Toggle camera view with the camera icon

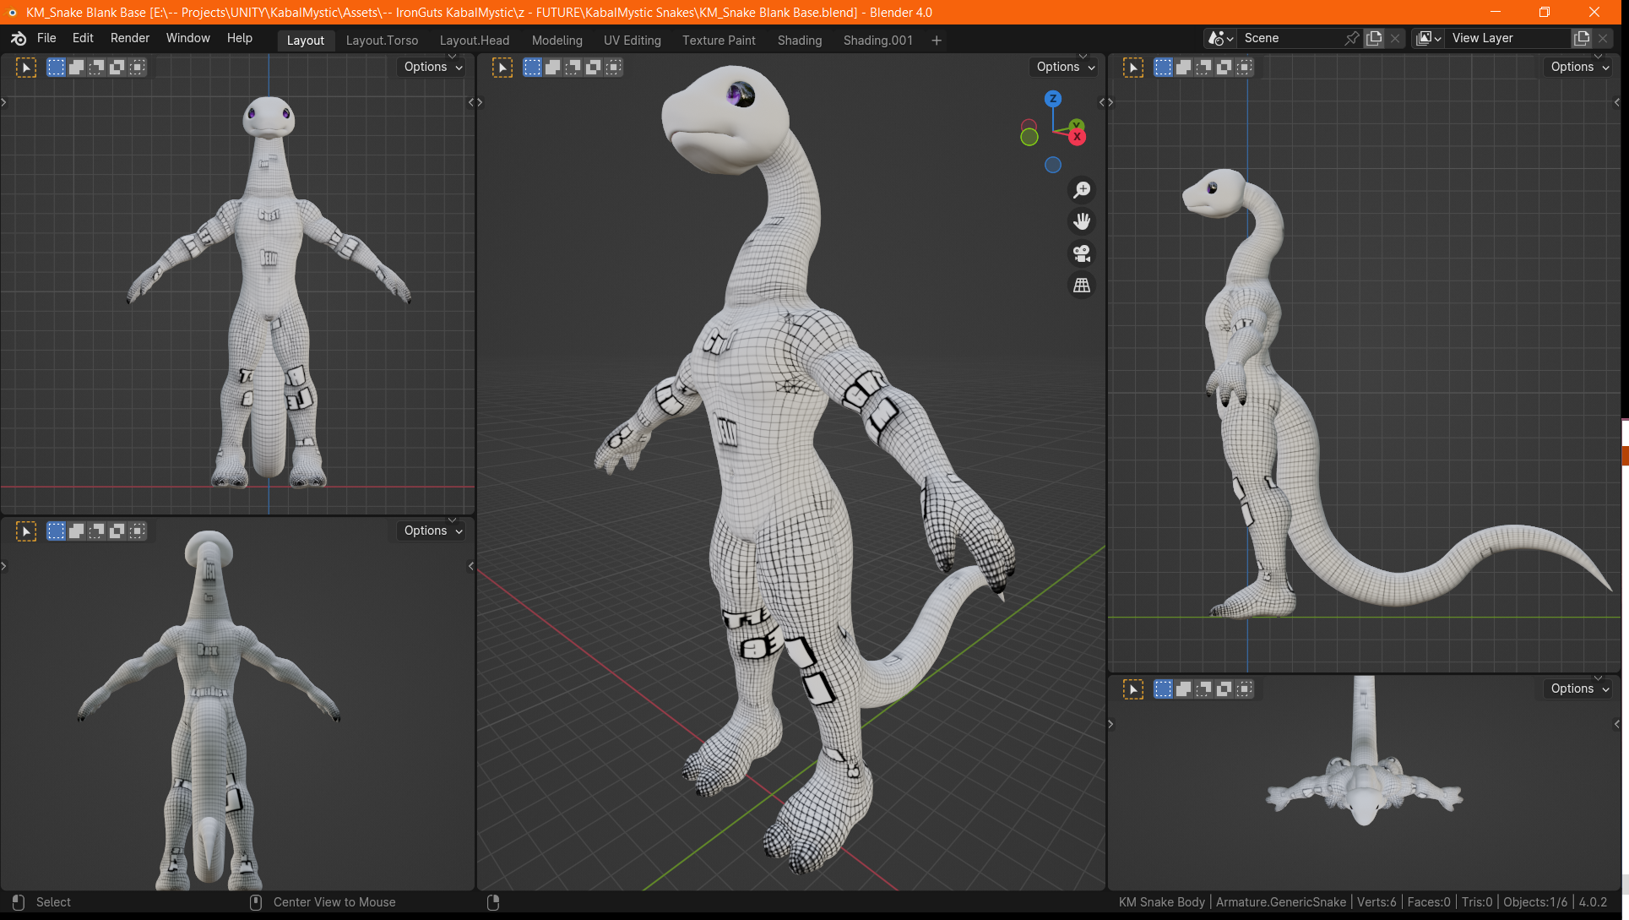click(1082, 253)
